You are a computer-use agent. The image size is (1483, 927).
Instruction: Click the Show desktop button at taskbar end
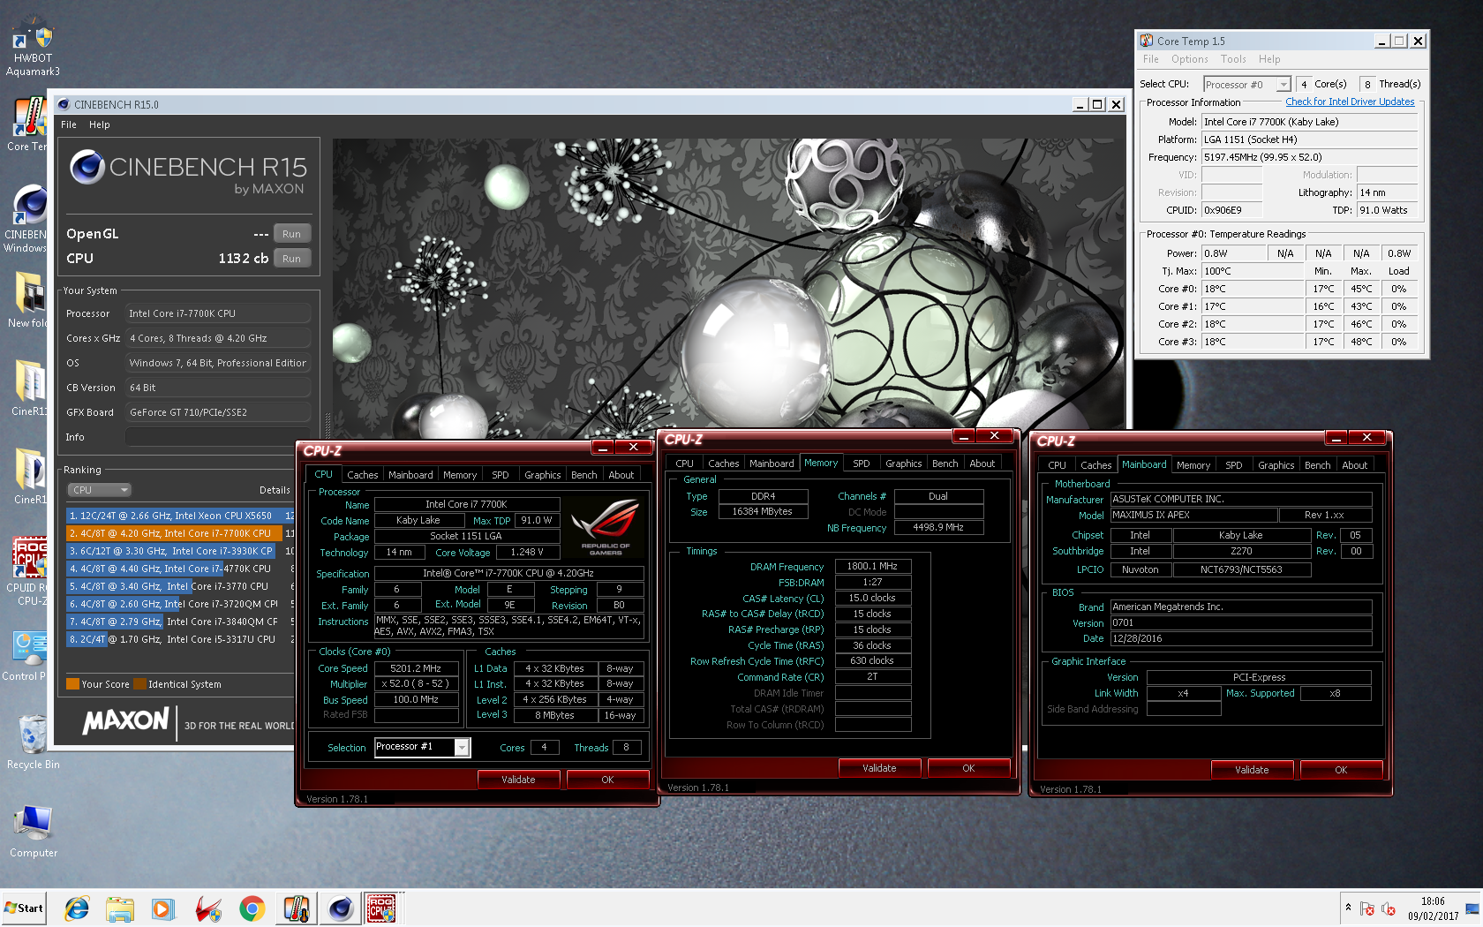pos(1472,908)
